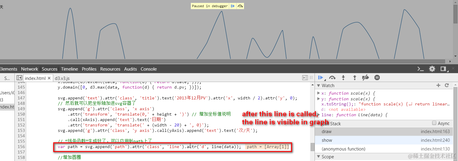Click line number 149 in gutter
The width and height of the screenshot is (458, 161).
click(21, 109)
